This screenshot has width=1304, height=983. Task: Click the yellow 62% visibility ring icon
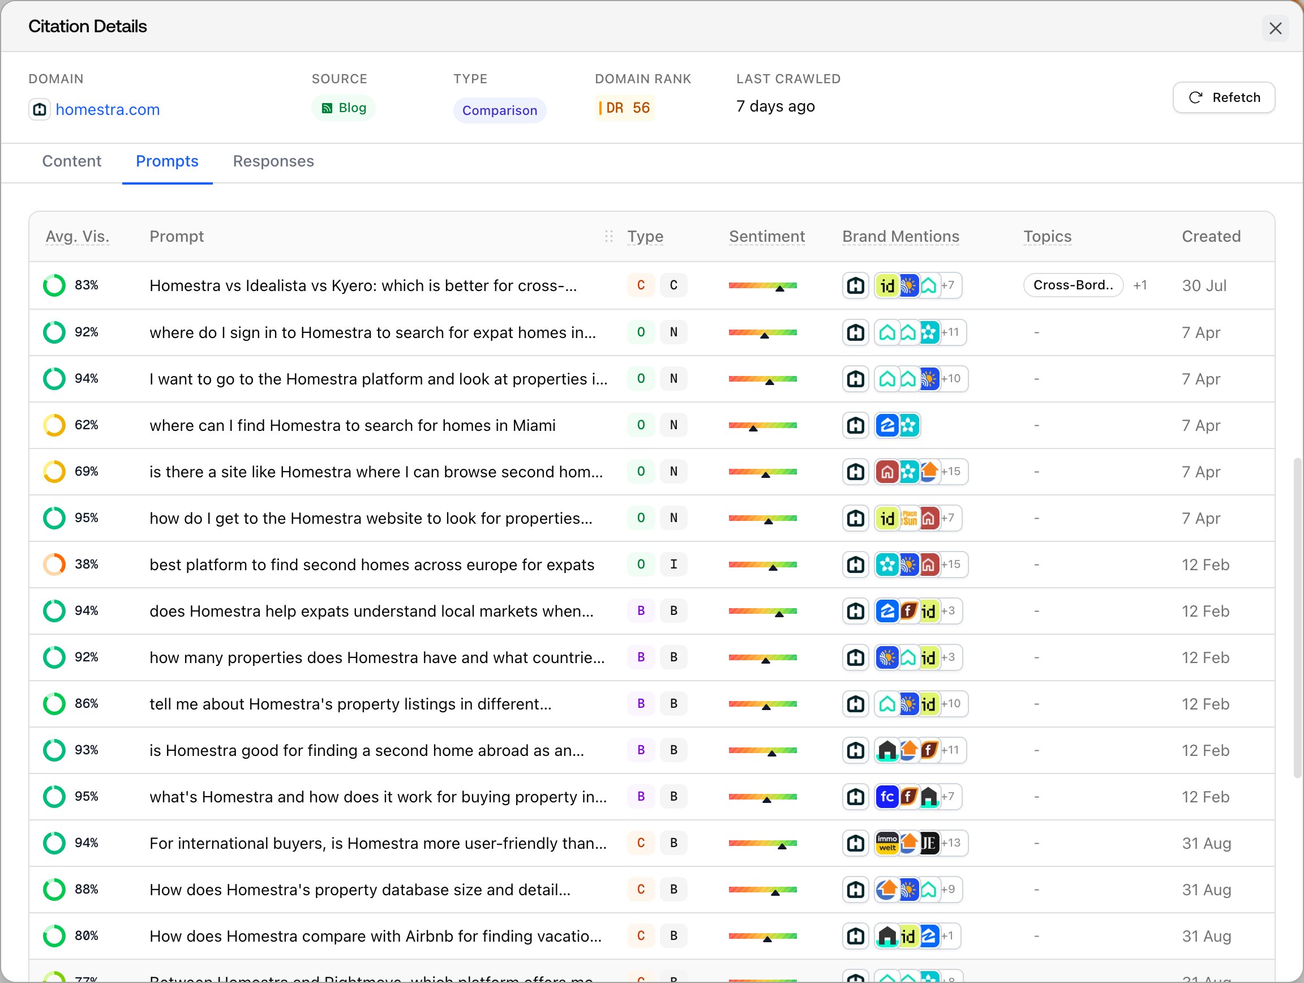click(x=54, y=425)
